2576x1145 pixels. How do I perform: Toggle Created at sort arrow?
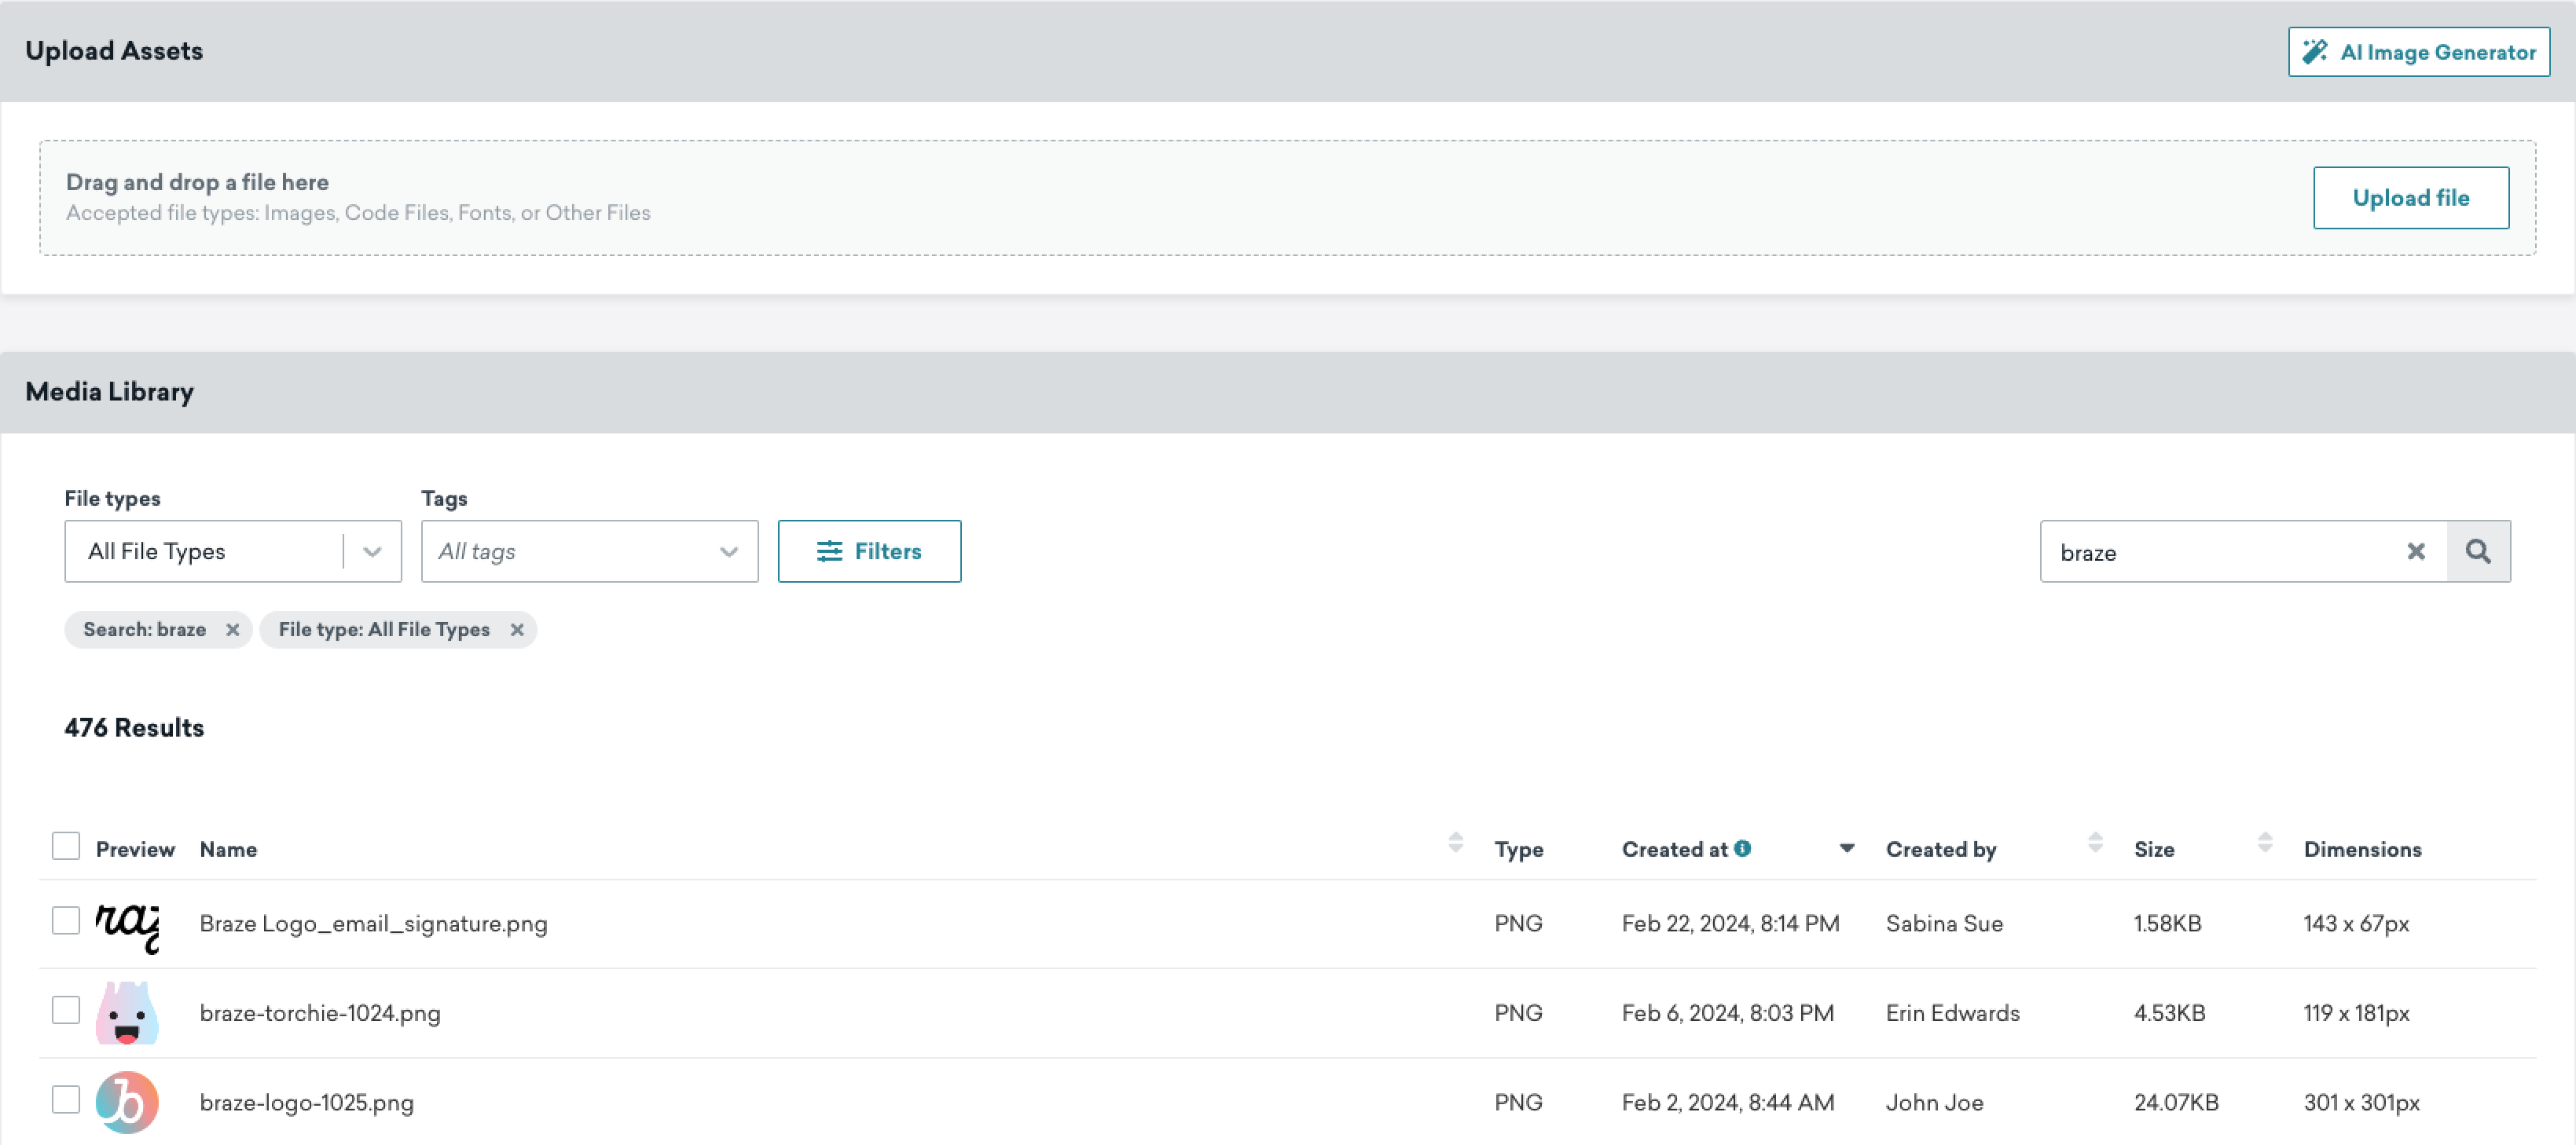point(1846,848)
